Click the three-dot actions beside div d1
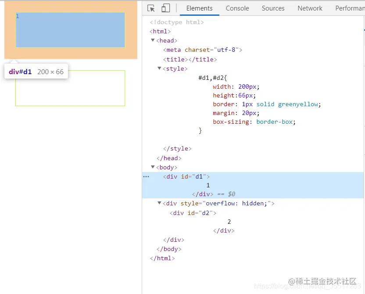This screenshot has width=365, height=294. tap(146, 177)
